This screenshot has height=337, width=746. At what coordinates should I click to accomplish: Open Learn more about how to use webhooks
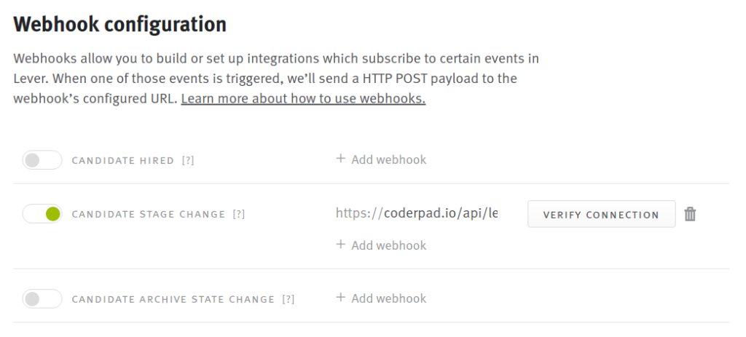coord(303,99)
